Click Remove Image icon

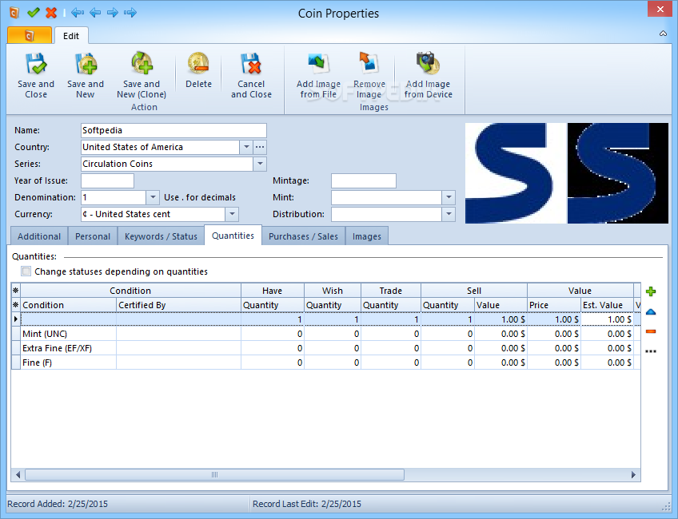click(369, 63)
